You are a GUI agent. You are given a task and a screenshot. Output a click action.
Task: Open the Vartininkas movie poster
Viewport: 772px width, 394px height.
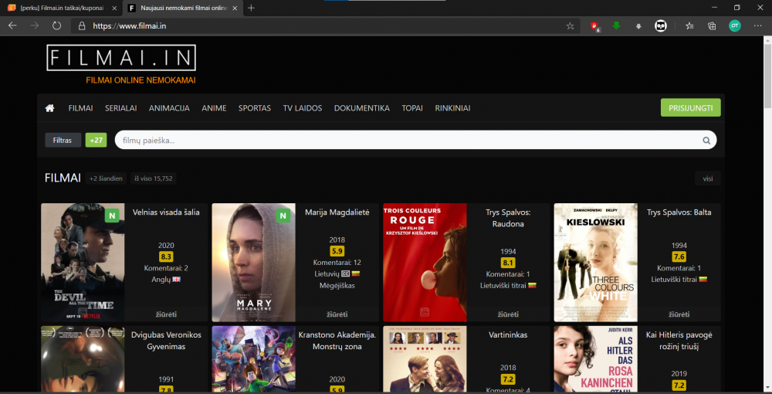425,359
